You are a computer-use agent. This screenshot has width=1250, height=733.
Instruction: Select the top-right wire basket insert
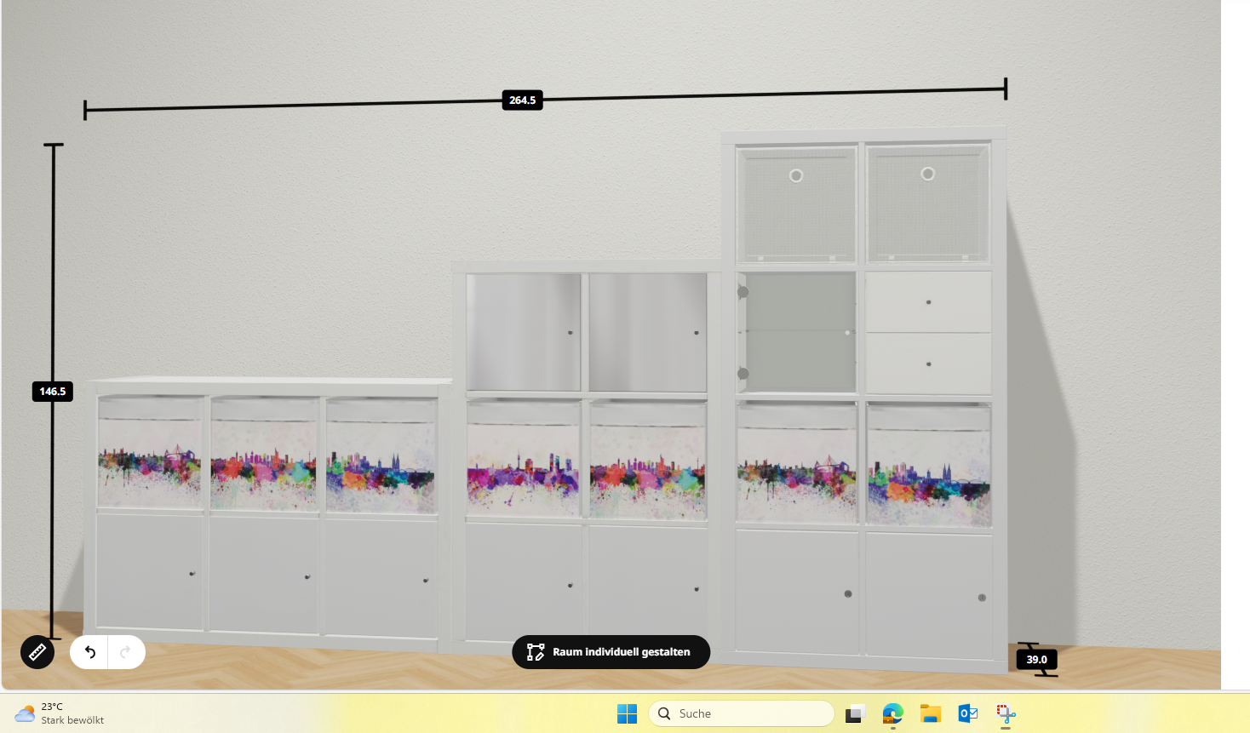click(x=928, y=203)
